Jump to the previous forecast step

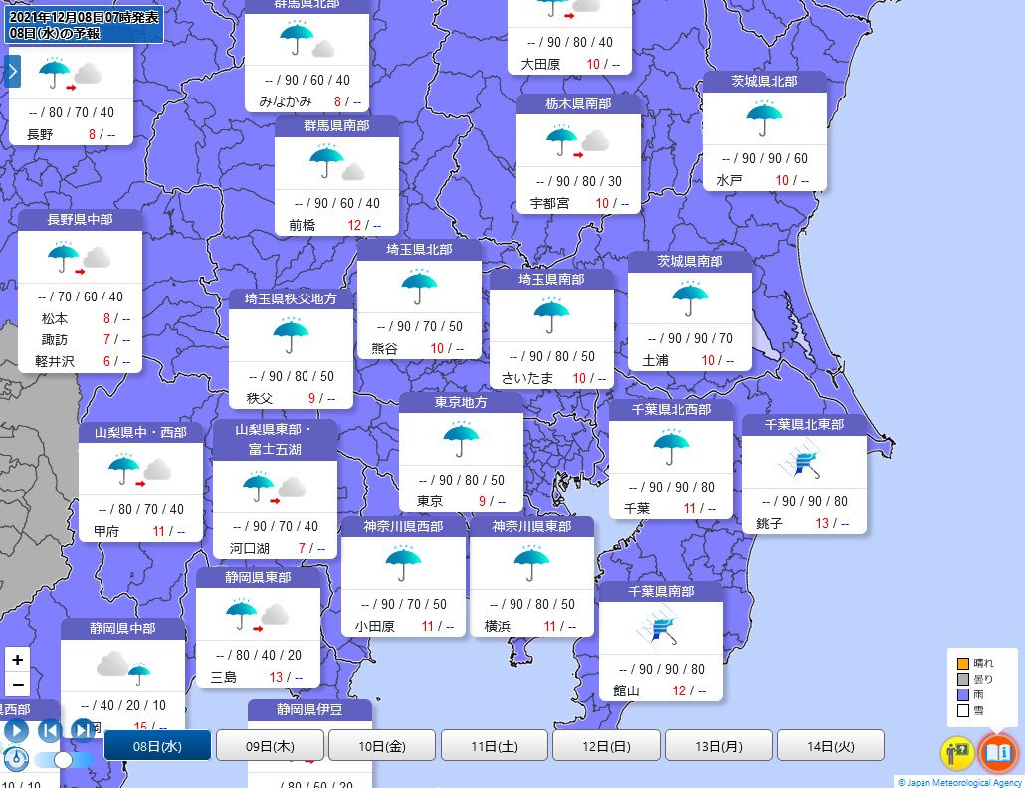(x=50, y=730)
